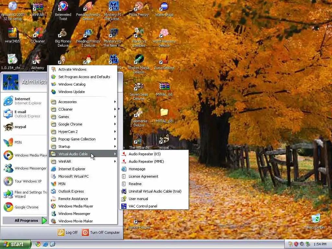Screen dimensions: 332x249
Task: Open the VAC Control panel
Action: [154, 206]
